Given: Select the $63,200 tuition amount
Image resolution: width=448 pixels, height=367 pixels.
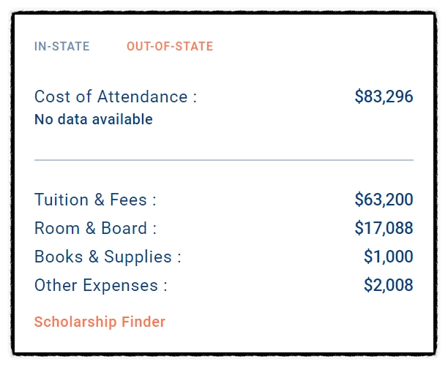Looking at the screenshot, I should (x=384, y=200).
